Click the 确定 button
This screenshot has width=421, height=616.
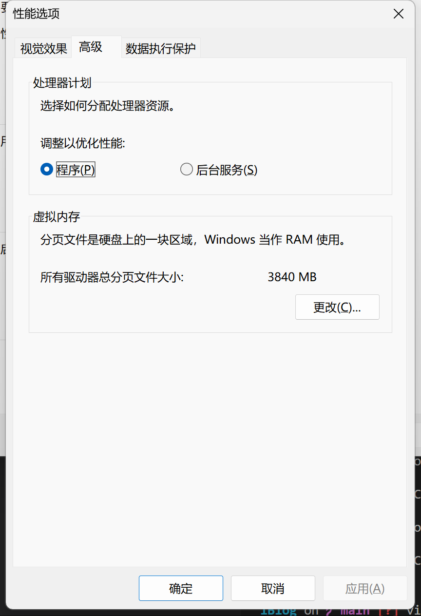(x=181, y=588)
